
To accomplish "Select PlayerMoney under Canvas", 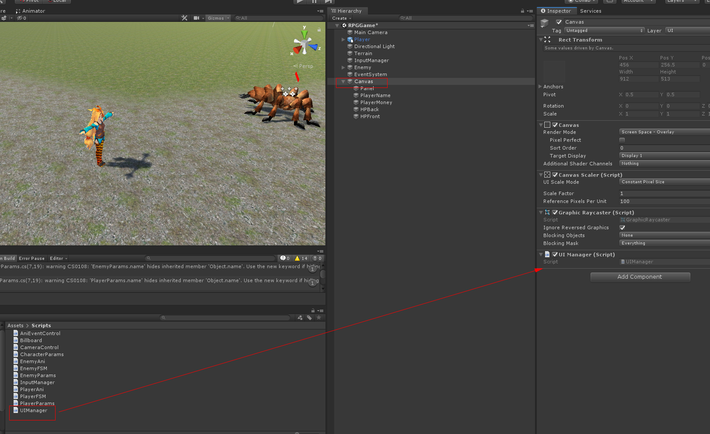I will tap(376, 102).
